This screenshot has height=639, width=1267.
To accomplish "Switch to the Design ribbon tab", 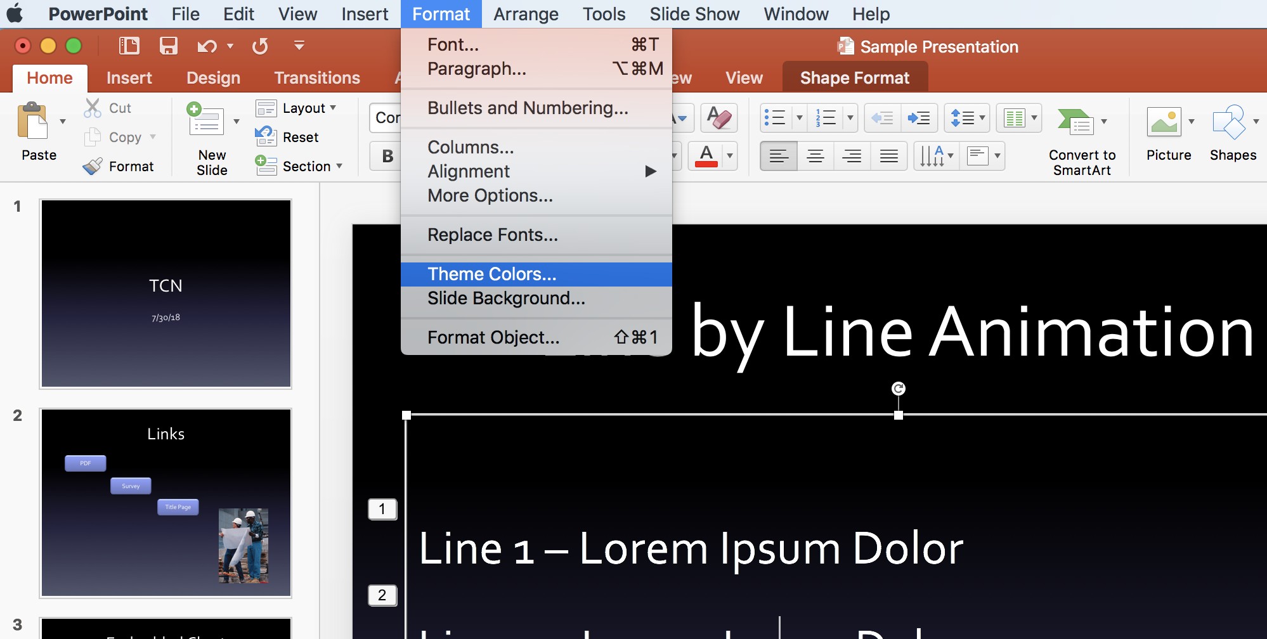I will click(213, 78).
